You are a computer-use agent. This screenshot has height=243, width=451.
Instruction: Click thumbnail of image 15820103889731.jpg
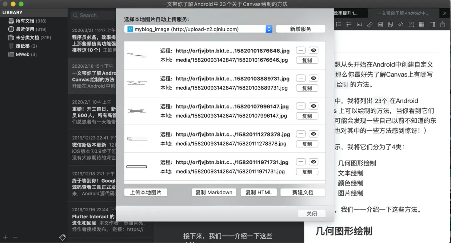[137, 83]
